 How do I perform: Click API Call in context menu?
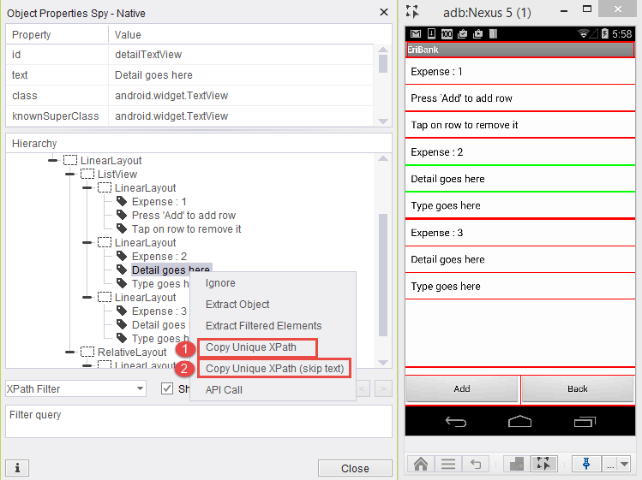point(225,390)
